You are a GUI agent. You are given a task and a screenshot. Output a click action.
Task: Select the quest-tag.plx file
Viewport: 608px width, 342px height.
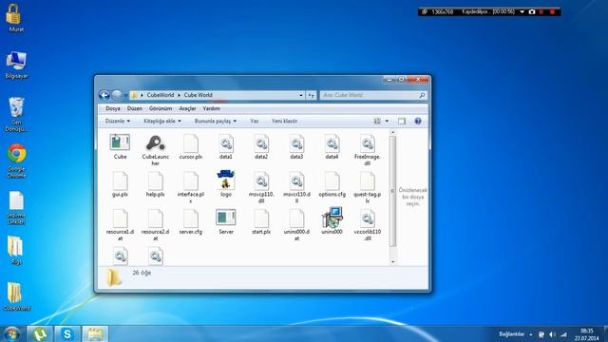pyautogui.click(x=368, y=187)
